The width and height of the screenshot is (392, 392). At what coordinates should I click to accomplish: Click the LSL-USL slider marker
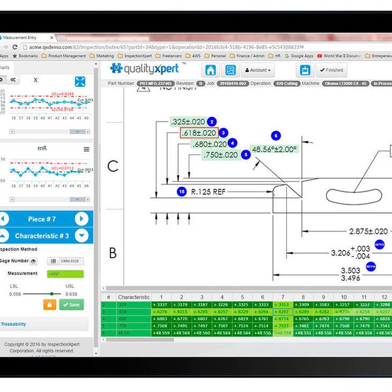52,294
